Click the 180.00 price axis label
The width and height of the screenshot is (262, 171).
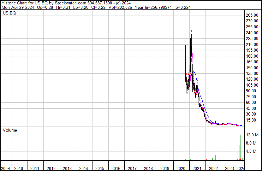pos(252,56)
